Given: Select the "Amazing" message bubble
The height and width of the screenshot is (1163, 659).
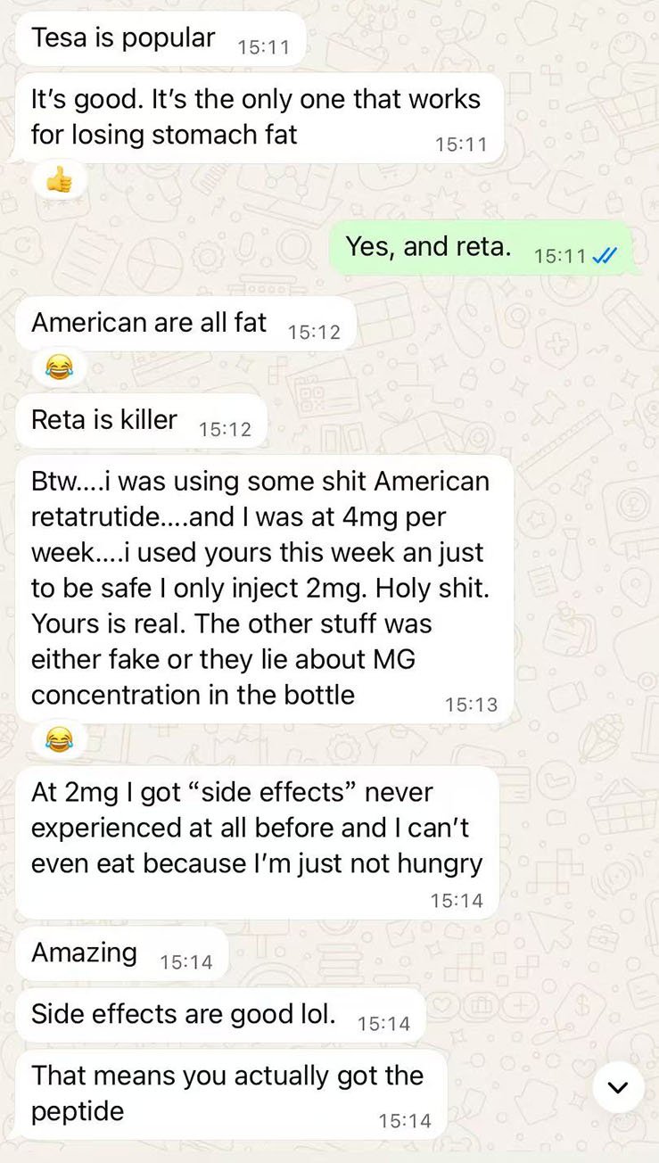Looking at the screenshot, I should point(122,954).
